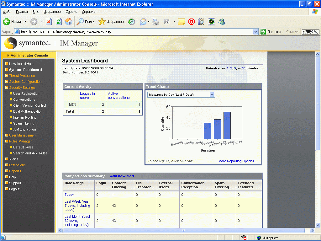321x241 pixels.
Task: Click the Переход go button
Action: point(271,32)
